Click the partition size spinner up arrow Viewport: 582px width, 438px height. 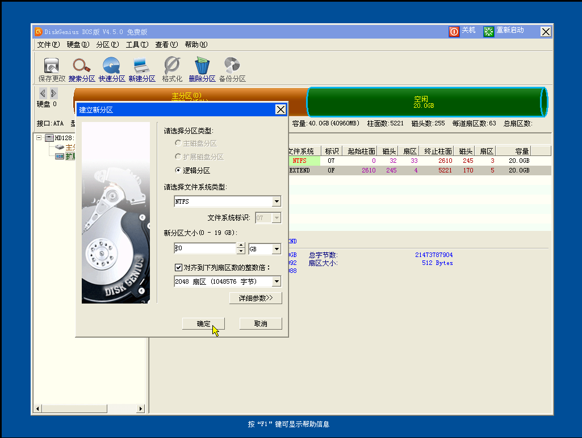[240, 245]
